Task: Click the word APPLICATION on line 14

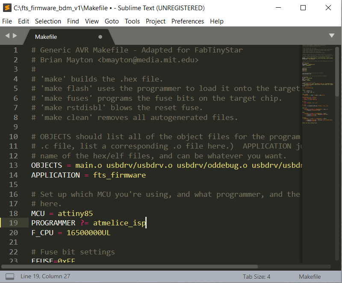Action: point(56,175)
